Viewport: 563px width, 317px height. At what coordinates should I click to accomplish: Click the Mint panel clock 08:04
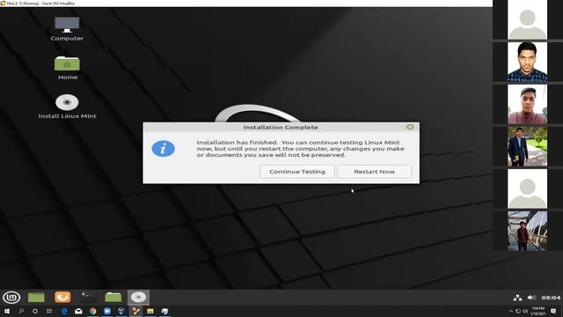[551, 298]
